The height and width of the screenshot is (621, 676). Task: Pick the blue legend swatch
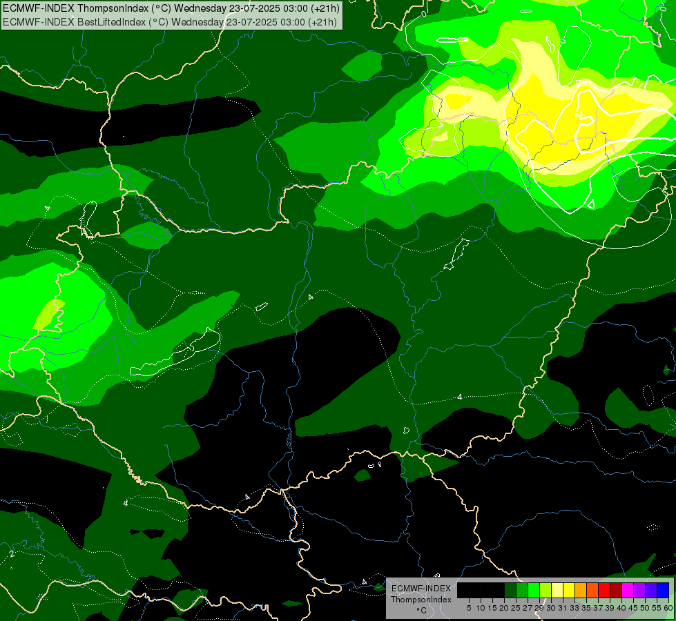click(663, 590)
